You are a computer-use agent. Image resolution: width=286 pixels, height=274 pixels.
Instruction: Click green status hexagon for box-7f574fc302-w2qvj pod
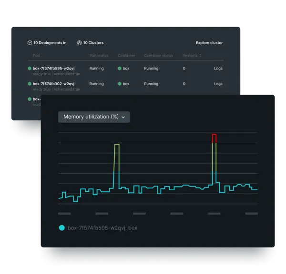point(30,84)
